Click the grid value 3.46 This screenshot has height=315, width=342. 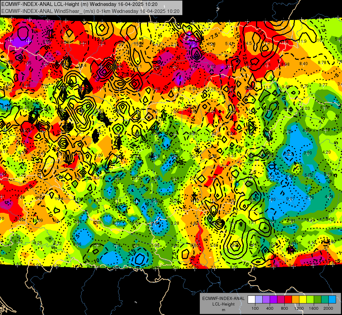(x=21, y=197)
